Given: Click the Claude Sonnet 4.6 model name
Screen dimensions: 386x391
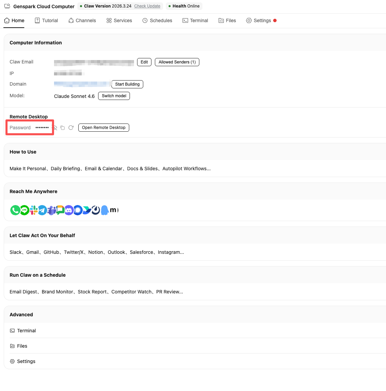Looking at the screenshot, I should 74,96.
